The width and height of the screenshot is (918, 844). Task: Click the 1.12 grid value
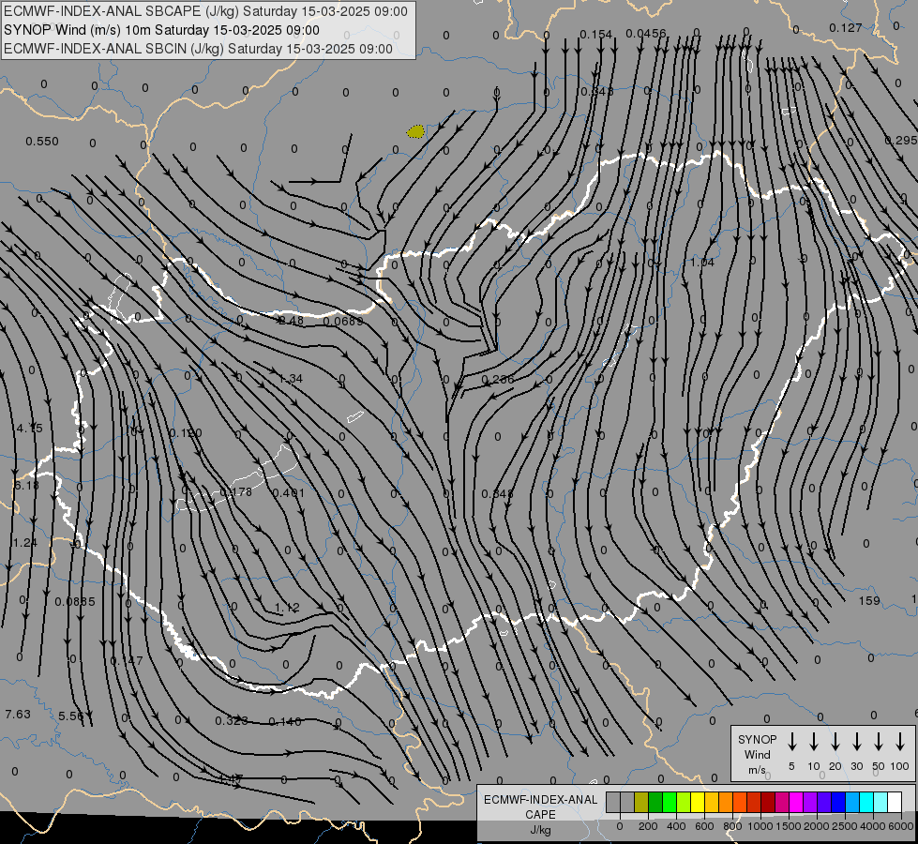click(x=287, y=608)
